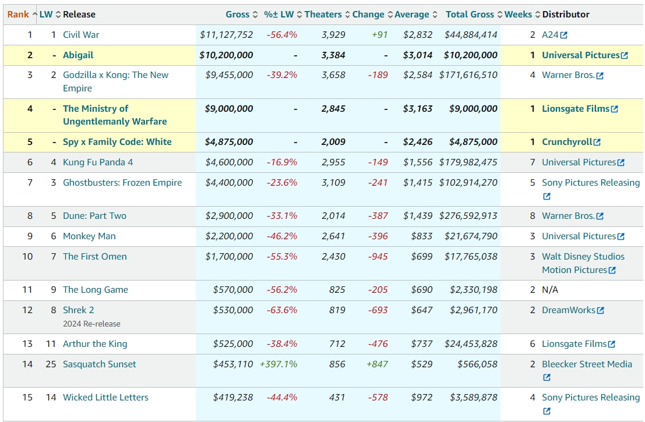Viewport: 645px width, 422px height.
Task: Open The Long Game release link
Action: pos(96,290)
